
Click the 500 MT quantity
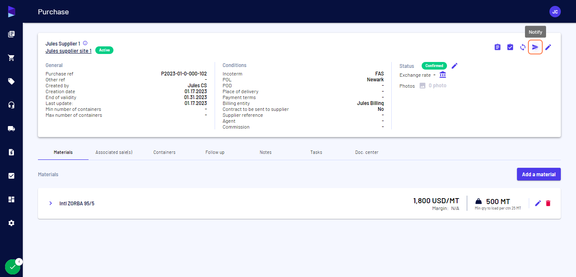[498, 202]
